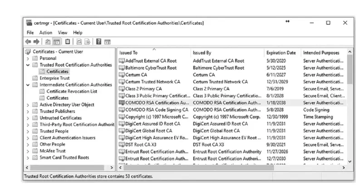Select Certum Trusted Network CA in Issued To
This screenshot has height=187, width=363.
[153, 82]
